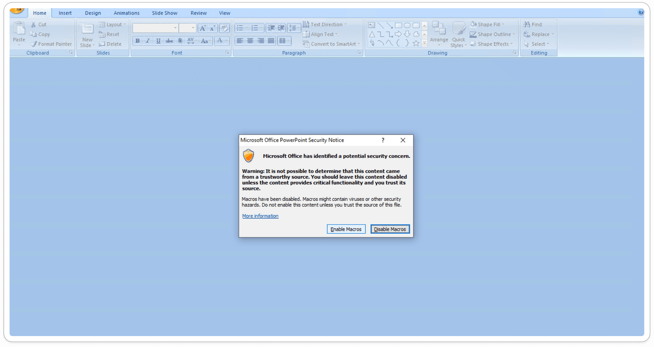Switch to the Insert tab
The width and height of the screenshot is (654, 347).
coord(65,13)
